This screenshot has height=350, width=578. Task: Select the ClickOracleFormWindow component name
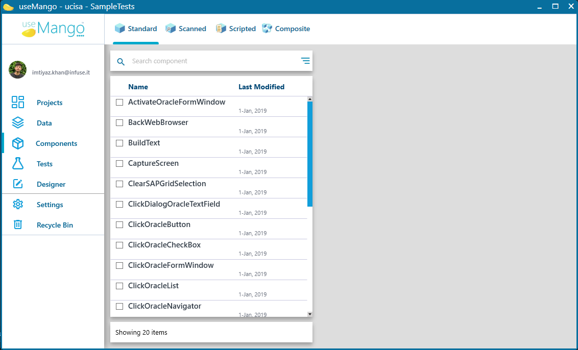[171, 265]
